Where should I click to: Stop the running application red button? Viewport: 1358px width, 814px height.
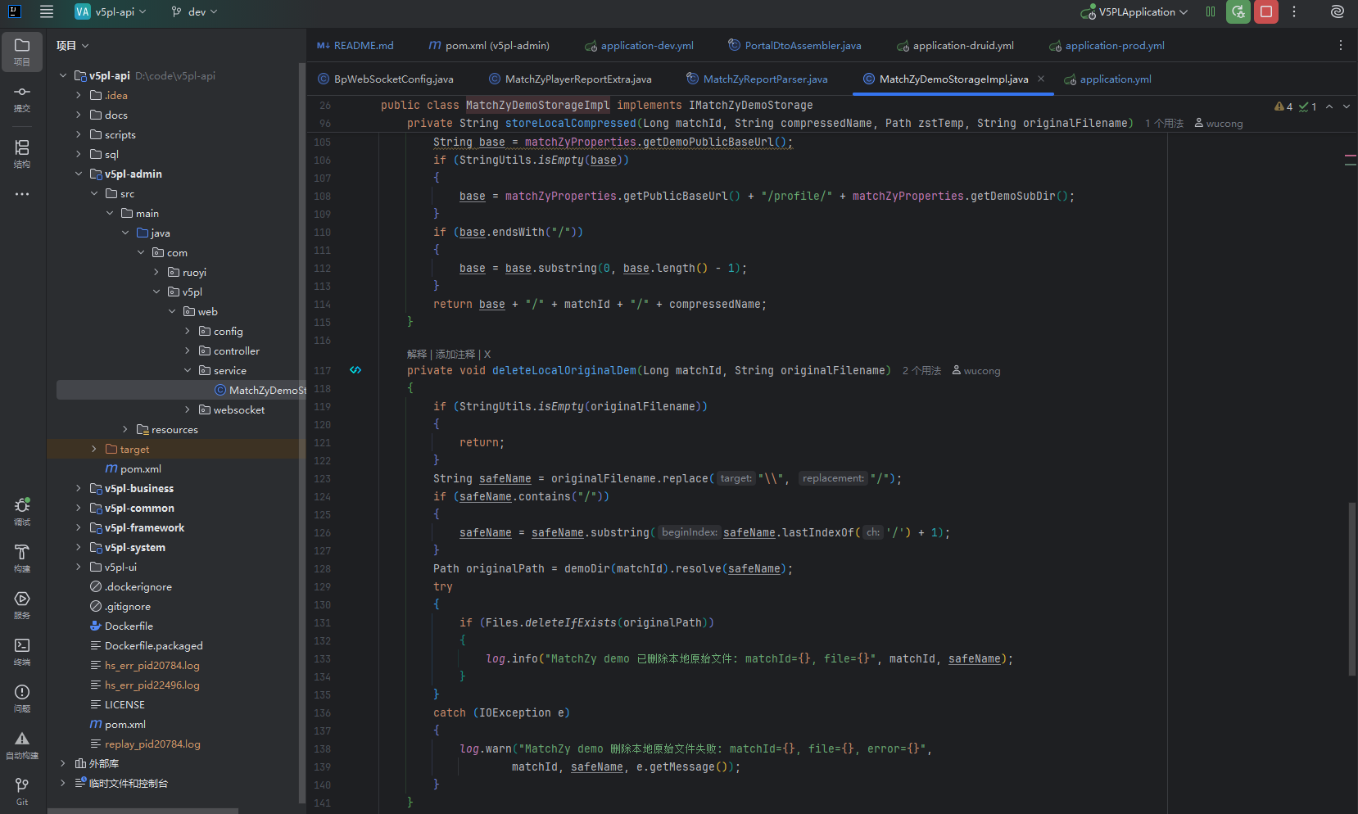point(1266,11)
